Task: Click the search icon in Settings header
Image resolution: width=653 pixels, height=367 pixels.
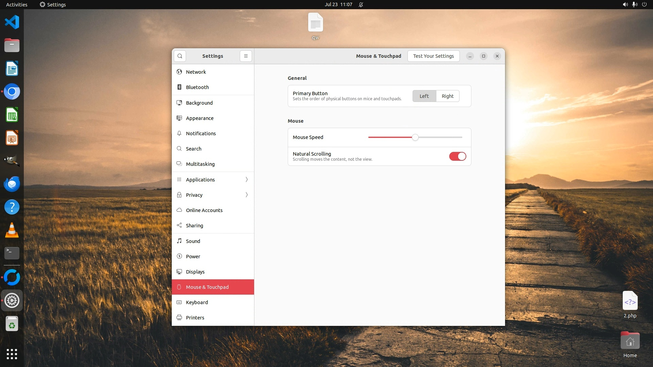Action: [x=180, y=56]
